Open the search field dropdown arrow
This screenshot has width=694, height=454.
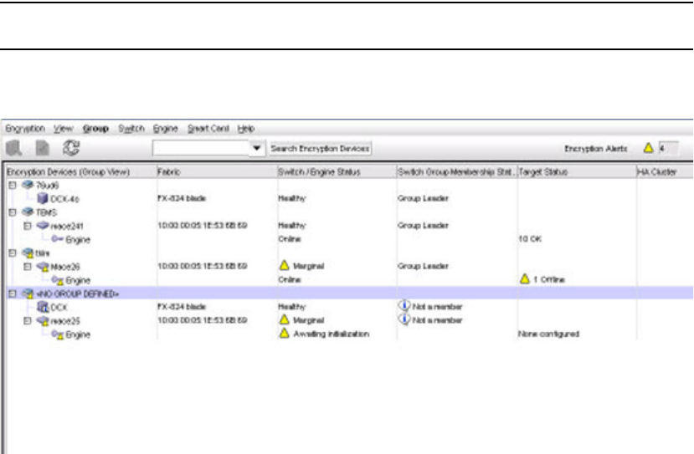tap(257, 148)
